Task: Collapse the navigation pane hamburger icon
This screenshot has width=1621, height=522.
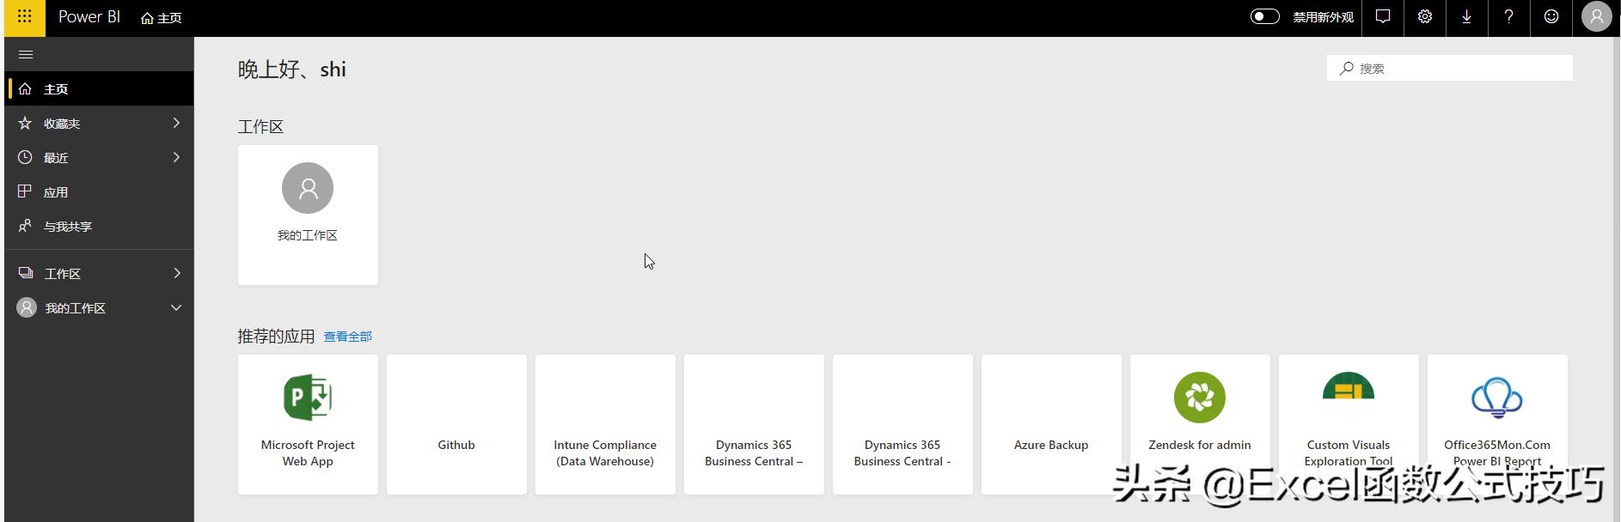Action: click(x=26, y=54)
